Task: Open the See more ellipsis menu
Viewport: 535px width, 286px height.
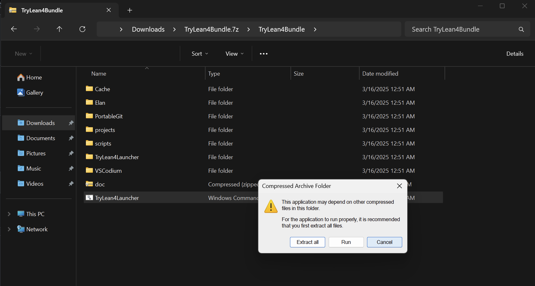Action: pos(264,54)
